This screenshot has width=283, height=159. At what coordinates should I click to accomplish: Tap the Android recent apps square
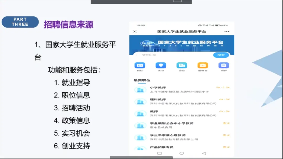pyautogui.click(x=159, y=153)
